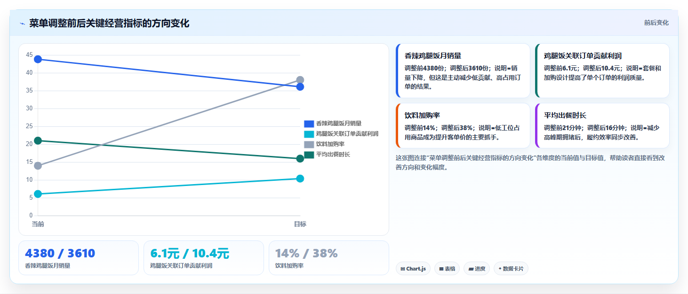Click the 前后变化 label in the header

point(656,23)
